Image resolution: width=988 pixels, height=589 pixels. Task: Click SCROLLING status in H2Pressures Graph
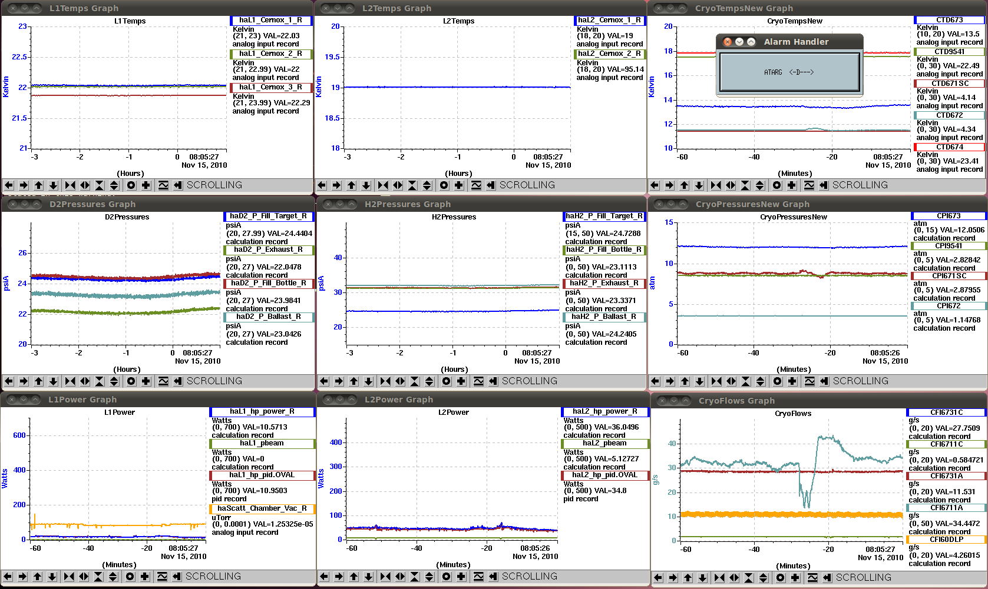click(x=530, y=381)
